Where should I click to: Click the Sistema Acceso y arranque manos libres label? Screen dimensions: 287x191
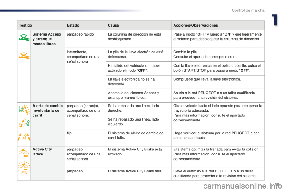47,39
